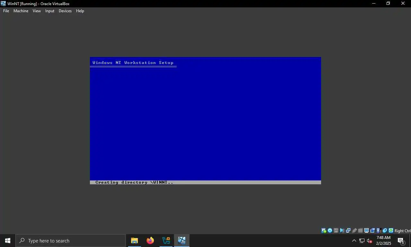Restore down the VirtualBox window
The image size is (411, 247).
click(388, 4)
